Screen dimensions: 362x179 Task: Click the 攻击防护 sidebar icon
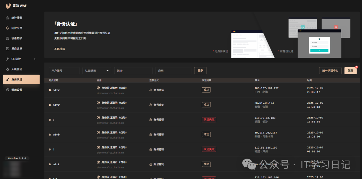point(8,38)
